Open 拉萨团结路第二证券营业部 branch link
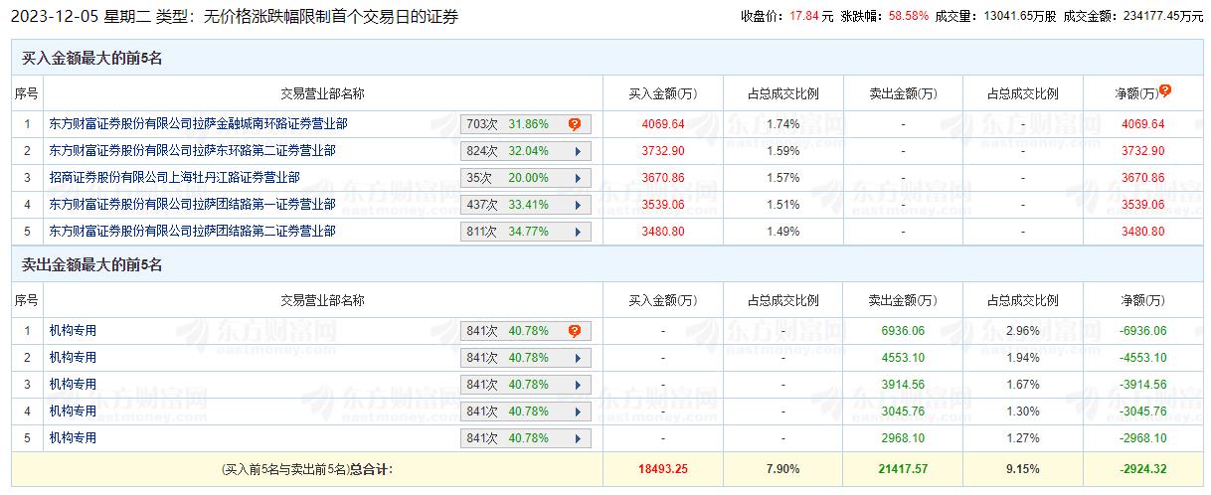The height and width of the screenshot is (495, 1211). pyautogui.click(x=192, y=232)
